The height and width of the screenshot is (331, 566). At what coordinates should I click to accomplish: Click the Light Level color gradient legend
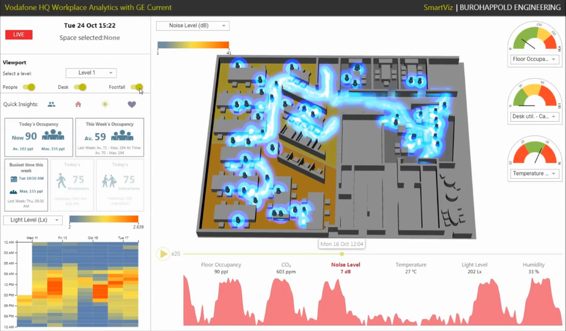click(104, 219)
